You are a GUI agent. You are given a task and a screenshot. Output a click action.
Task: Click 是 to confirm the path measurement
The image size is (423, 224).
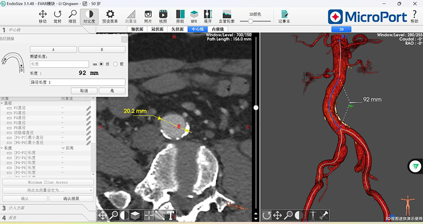click(x=112, y=91)
